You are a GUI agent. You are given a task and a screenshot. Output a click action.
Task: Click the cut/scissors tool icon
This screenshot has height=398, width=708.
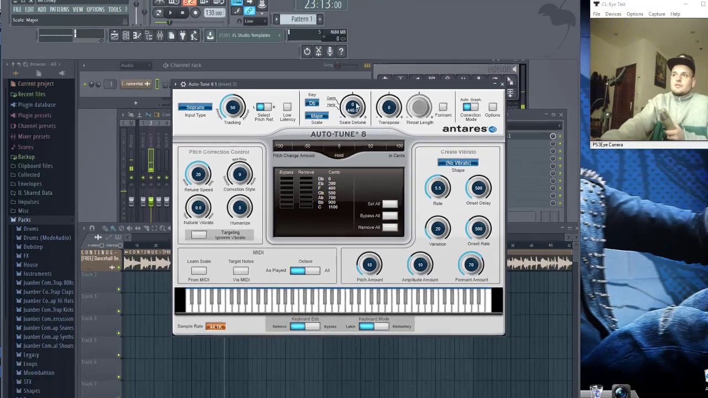coord(319,51)
